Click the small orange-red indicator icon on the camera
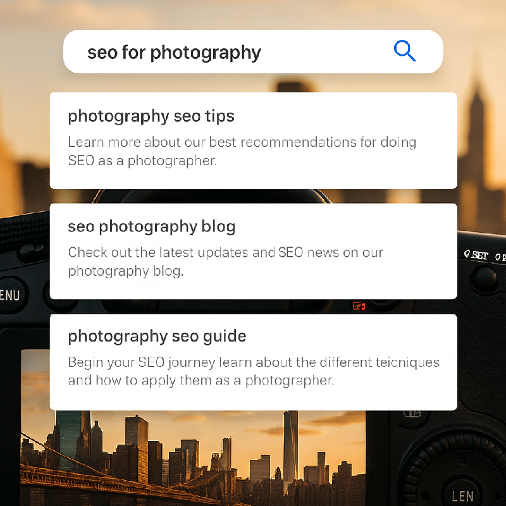 [x=359, y=306]
